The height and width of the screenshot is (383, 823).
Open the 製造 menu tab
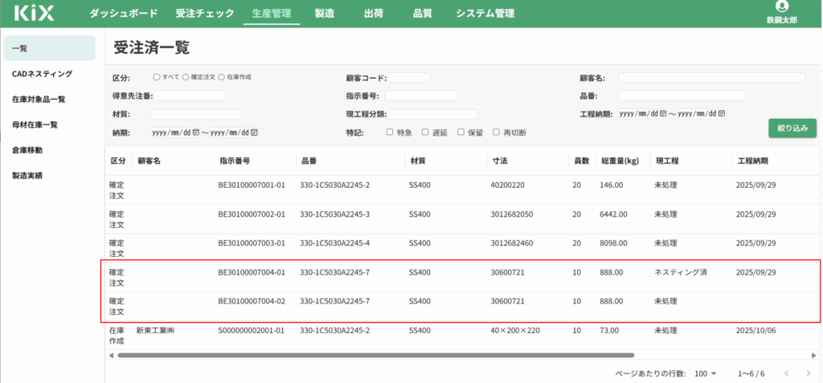pos(325,14)
